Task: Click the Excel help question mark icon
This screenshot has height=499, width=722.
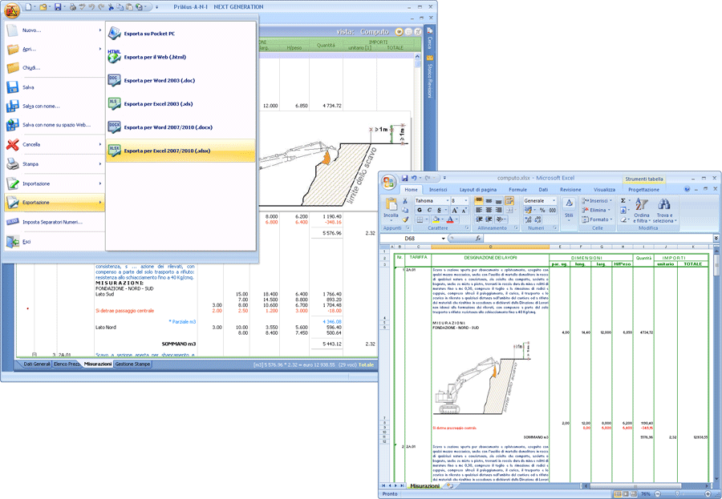Action: 687,189
